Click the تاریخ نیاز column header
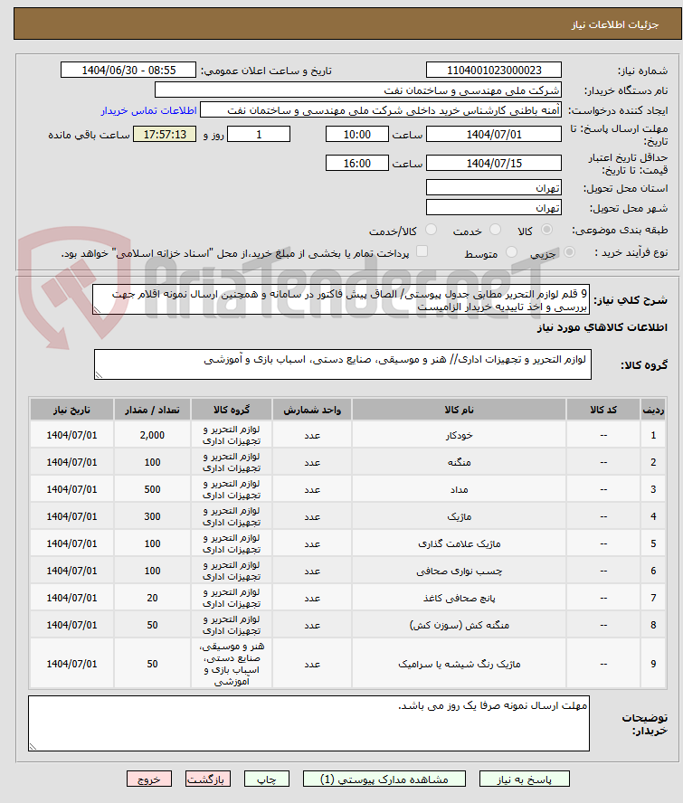This screenshot has height=803, width=683. pyautogui.click(x=71, y=410)
